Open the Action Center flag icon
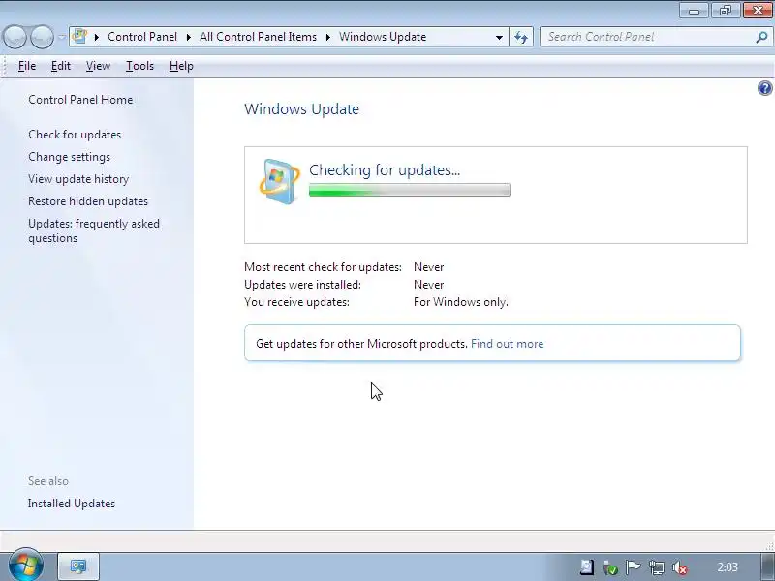Viewport: 775px width, 581px height. 634,567
